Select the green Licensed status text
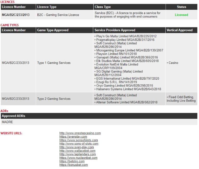 tap(181, 15)
